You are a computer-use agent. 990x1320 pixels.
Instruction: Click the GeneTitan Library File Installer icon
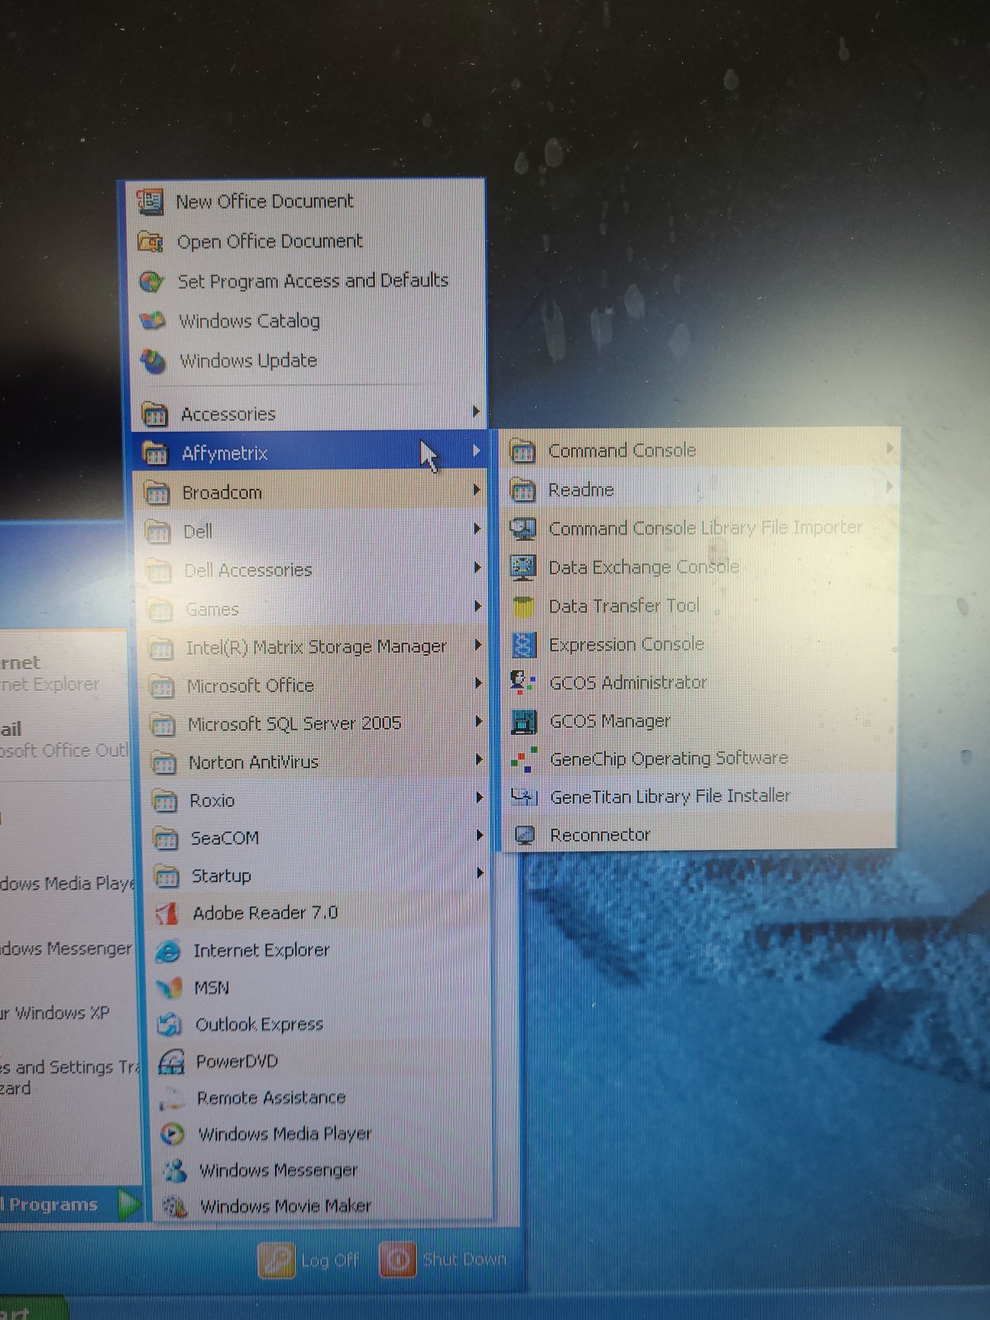point(524,797)
